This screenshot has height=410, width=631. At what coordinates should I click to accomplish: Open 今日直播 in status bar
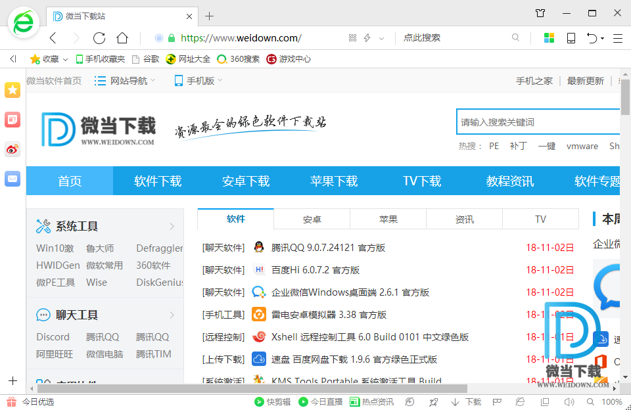coord(320,401)
